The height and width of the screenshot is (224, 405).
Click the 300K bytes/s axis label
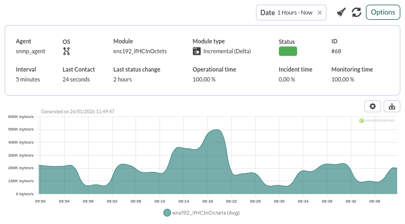(x=21, y=155)
